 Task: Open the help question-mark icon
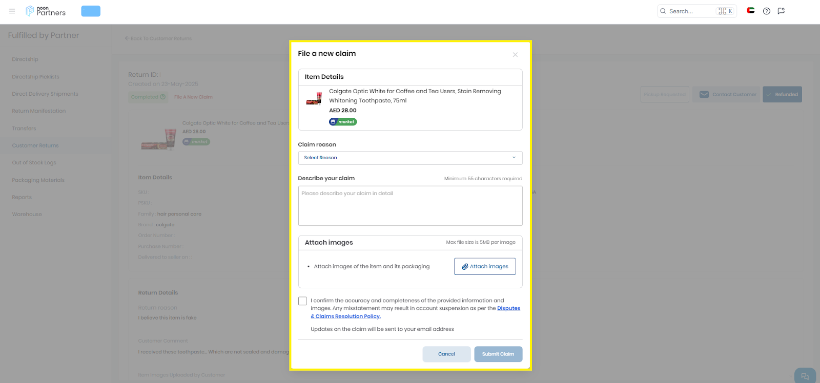click(767, 11)
